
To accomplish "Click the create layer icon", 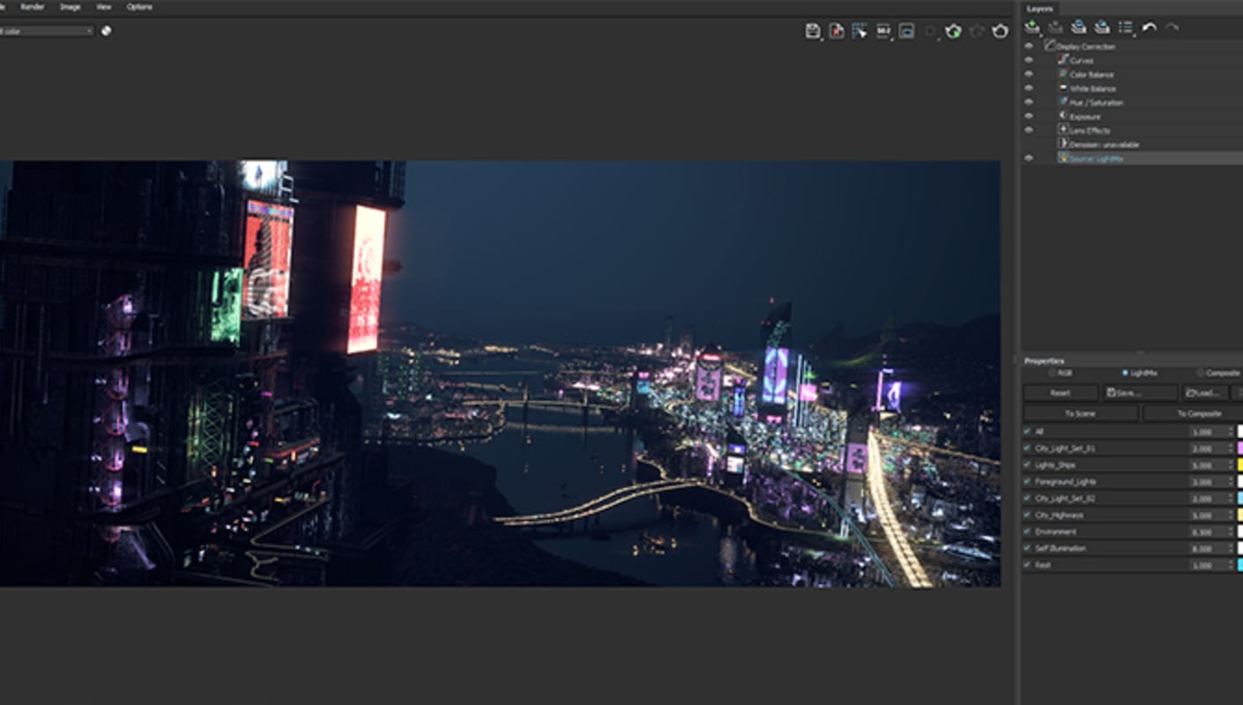I will pyautogui.click(x=1031, y=27).
